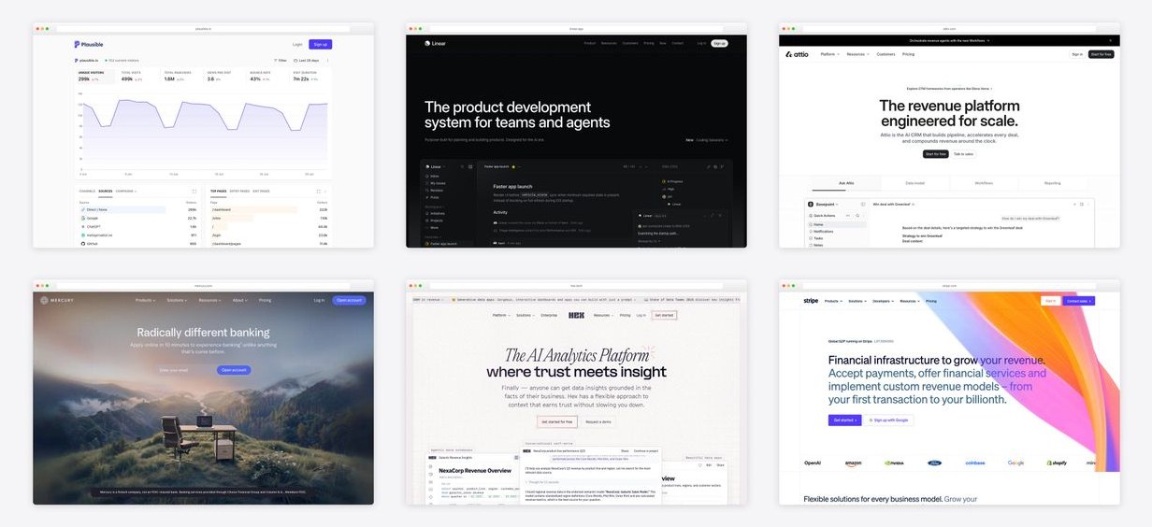Click the Ford logo on the Stripe page

(x=934, y=463)
